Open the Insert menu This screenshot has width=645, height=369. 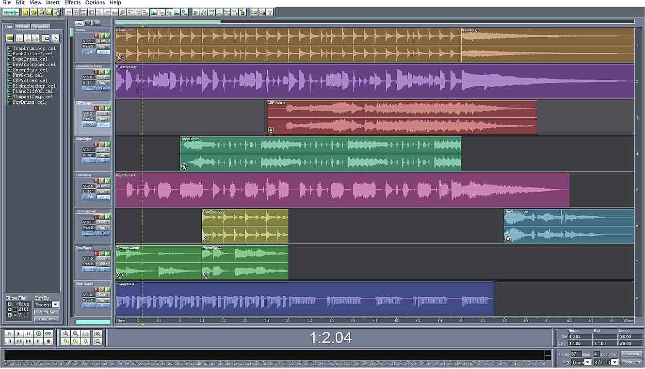coord(53,3)
